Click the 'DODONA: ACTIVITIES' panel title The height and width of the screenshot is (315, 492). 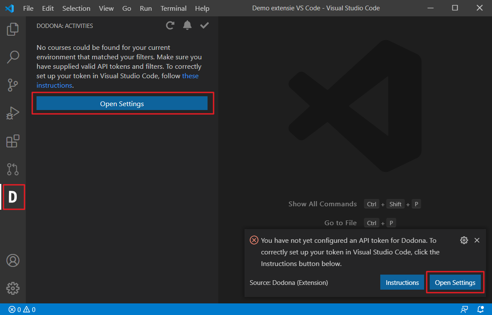pyautogui.click(x=64, y=26)
